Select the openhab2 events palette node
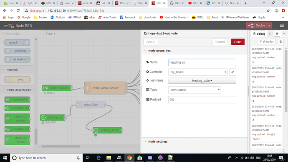 [x=17, y=140]
